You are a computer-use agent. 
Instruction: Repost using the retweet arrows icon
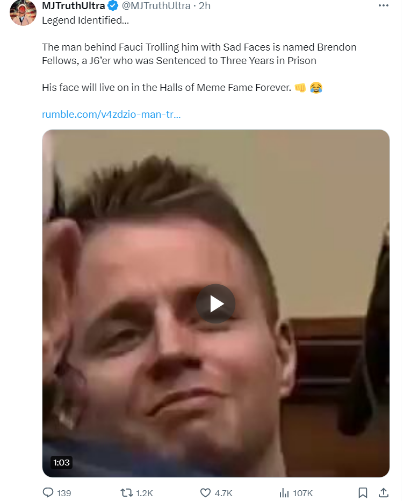(x=126, y=492)
